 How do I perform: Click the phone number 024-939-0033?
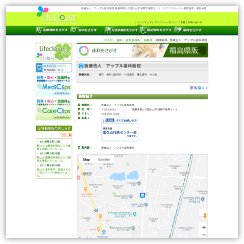pos(111,114)
